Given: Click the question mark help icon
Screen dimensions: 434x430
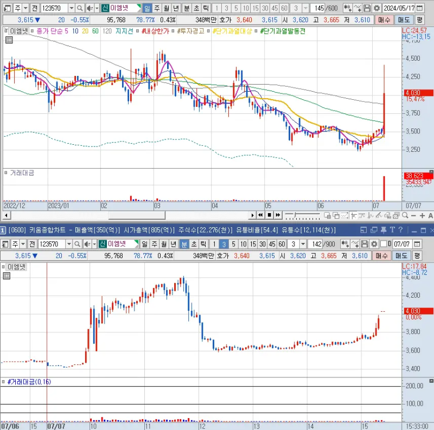Looking at the screenshot, I should (x=400, y=230).
